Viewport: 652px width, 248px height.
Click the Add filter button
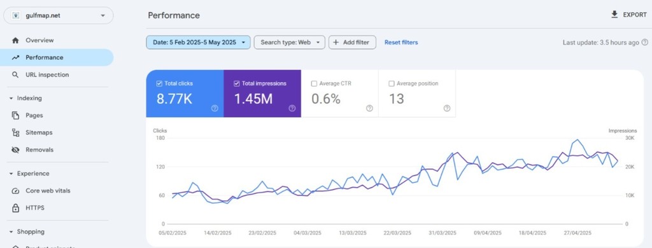pos(352,43)
